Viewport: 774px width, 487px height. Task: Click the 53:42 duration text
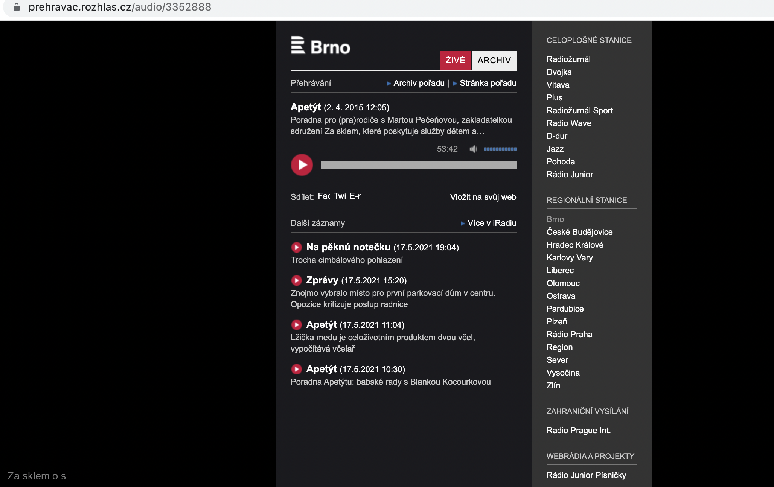click(447, 149)
